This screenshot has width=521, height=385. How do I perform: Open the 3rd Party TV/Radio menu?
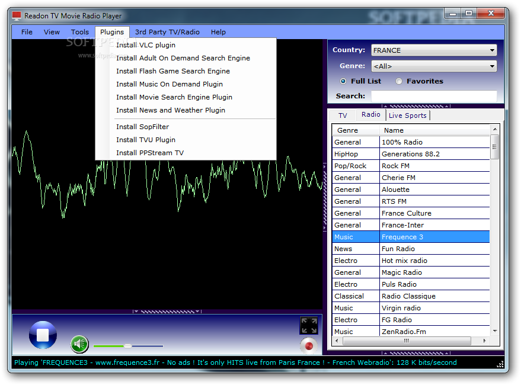click(167, 32)
